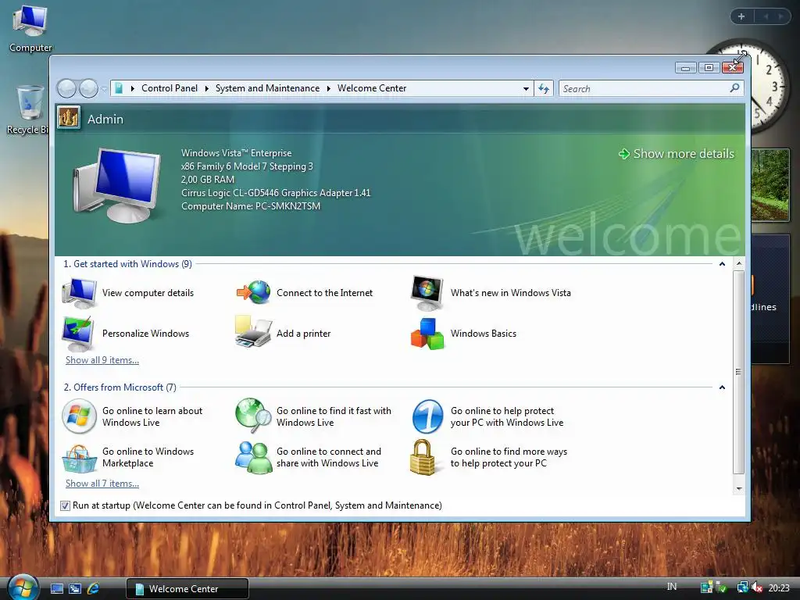Click Show more details link
The width and height of the screenshot is (800, 600).
[677, 154]
